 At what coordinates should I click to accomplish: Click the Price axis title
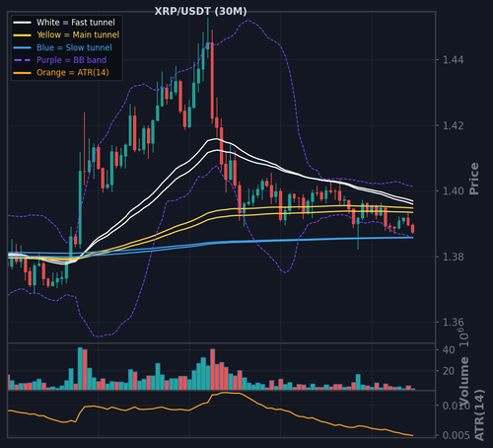(474, 179)
